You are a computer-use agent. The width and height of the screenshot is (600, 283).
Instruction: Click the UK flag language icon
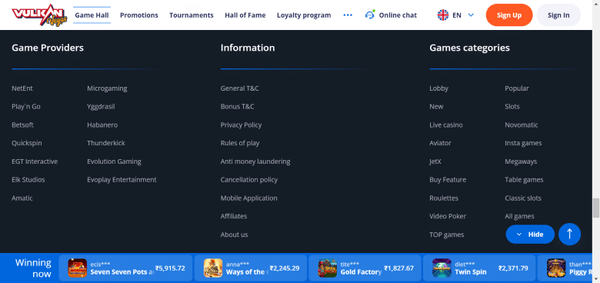[443, 15]
